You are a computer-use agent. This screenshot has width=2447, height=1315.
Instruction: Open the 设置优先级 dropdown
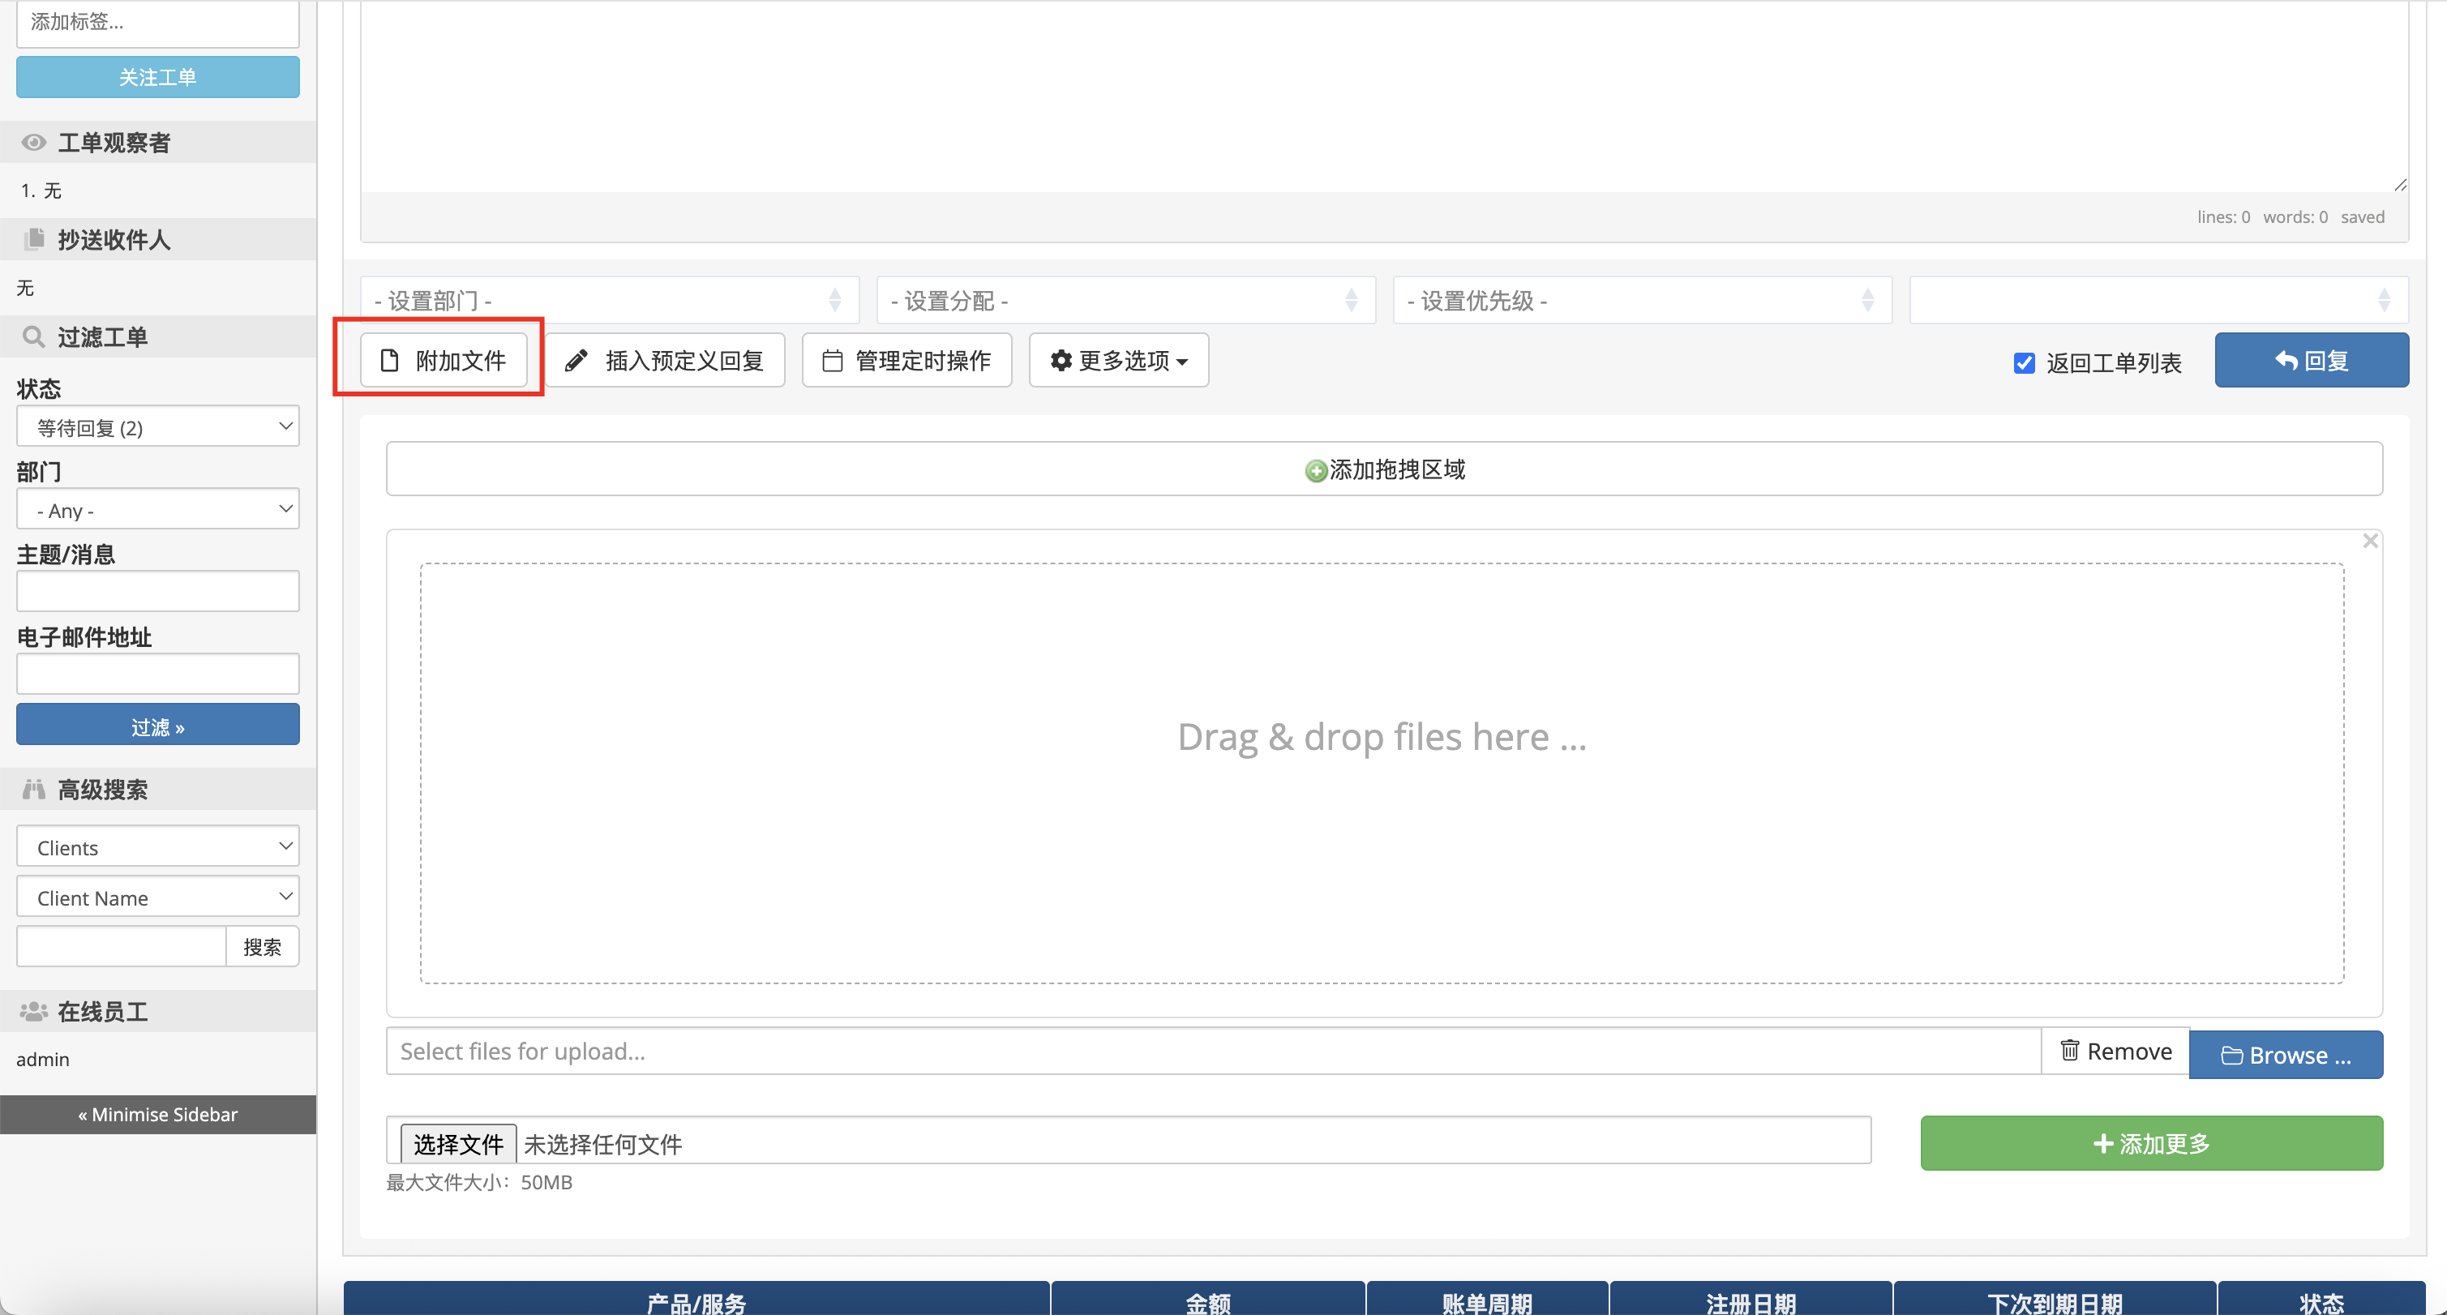[1641, 300]
